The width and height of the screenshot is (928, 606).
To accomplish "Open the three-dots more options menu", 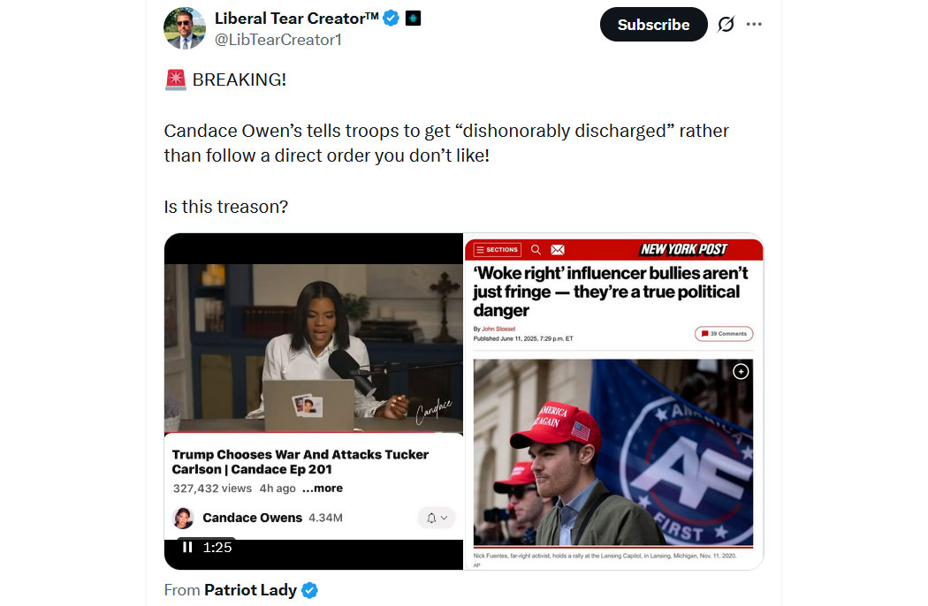I will click(x=754, y=24).
